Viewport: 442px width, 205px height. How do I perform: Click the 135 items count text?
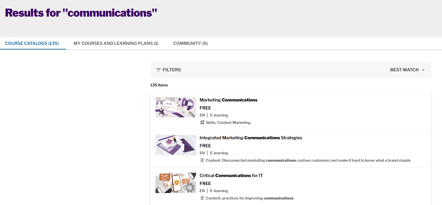coord(159,85)
